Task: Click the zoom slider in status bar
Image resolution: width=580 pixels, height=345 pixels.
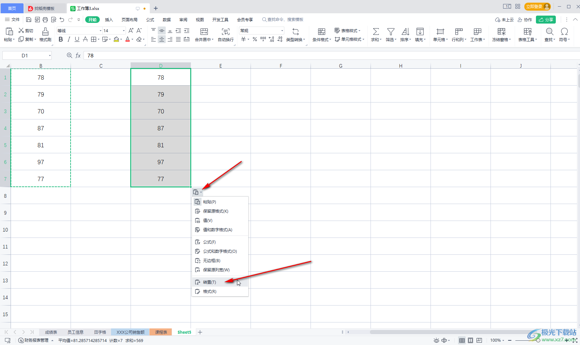Action: pyautogui.click(x=538, y=340)
